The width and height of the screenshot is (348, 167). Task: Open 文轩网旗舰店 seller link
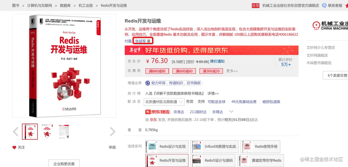pyautogui.click(x=317, y=55)
